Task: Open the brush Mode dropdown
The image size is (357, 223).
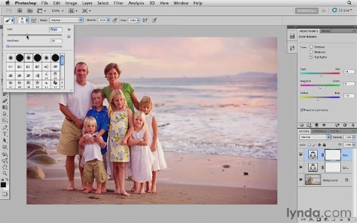Action: pyautogui.click(x=67, y=20)
